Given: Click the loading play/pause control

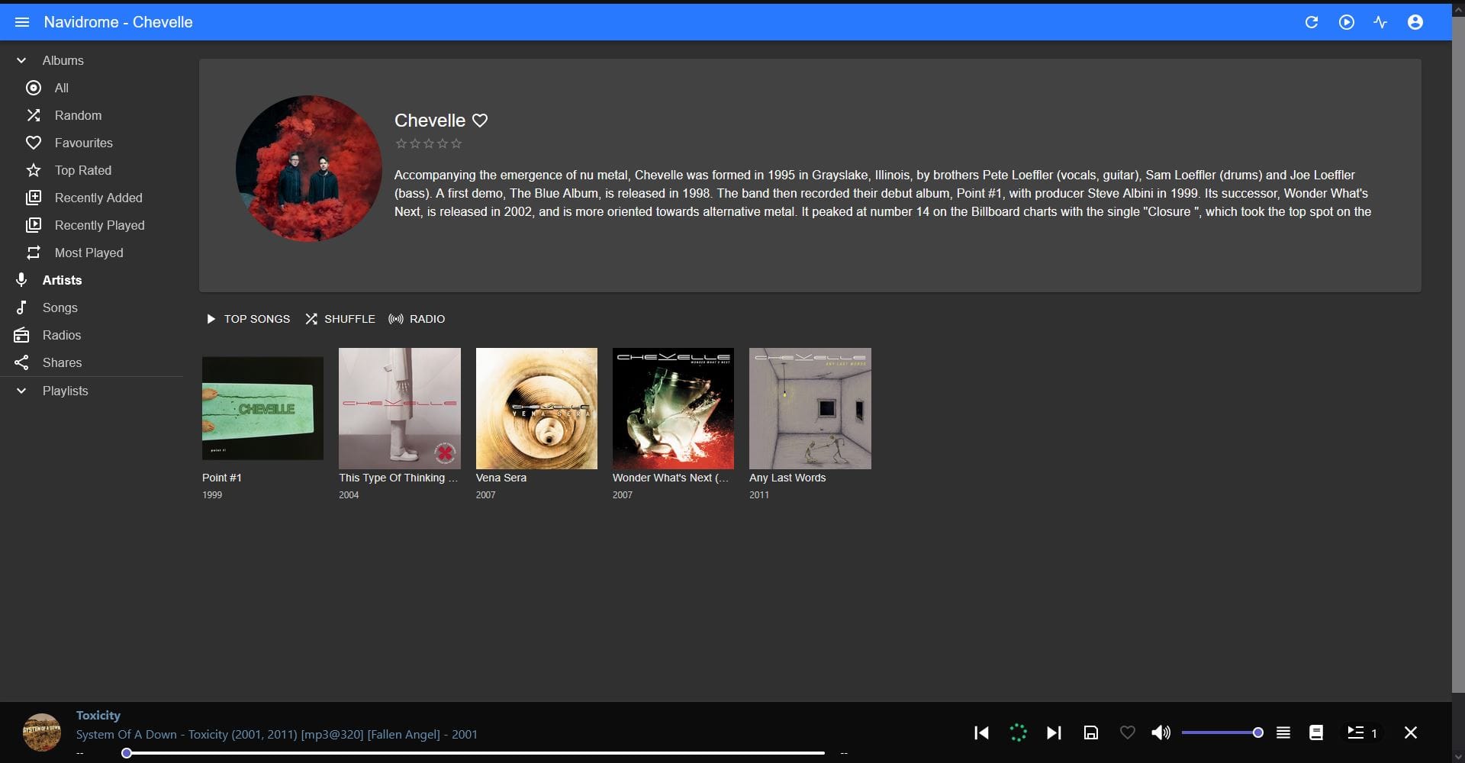Looking at the screenshot, I should click(1018, 732).
